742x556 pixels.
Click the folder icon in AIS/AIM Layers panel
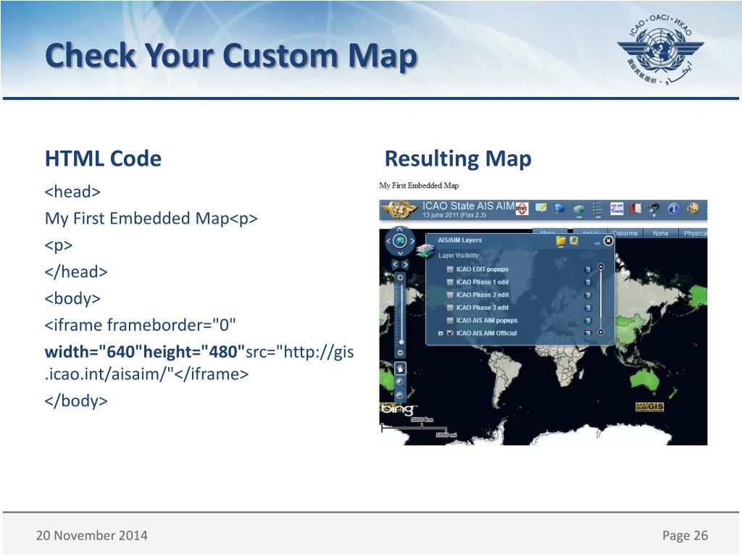tap(561, 240)
